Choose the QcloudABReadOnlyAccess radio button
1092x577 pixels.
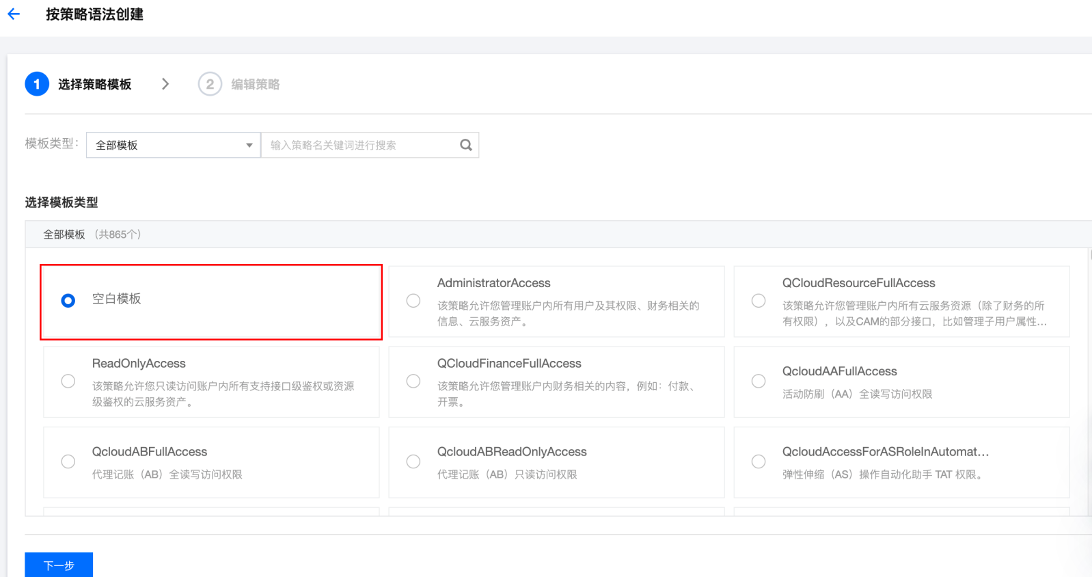[413, 461]
